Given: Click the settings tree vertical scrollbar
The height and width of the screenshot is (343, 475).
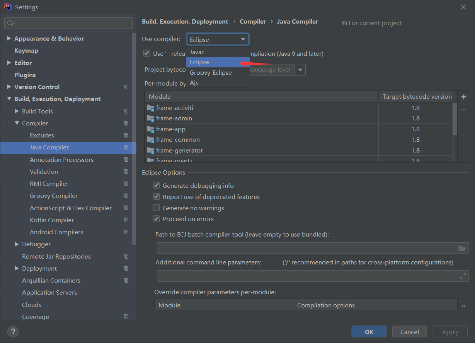Looking at the screenshot, I should pos(134,139).
